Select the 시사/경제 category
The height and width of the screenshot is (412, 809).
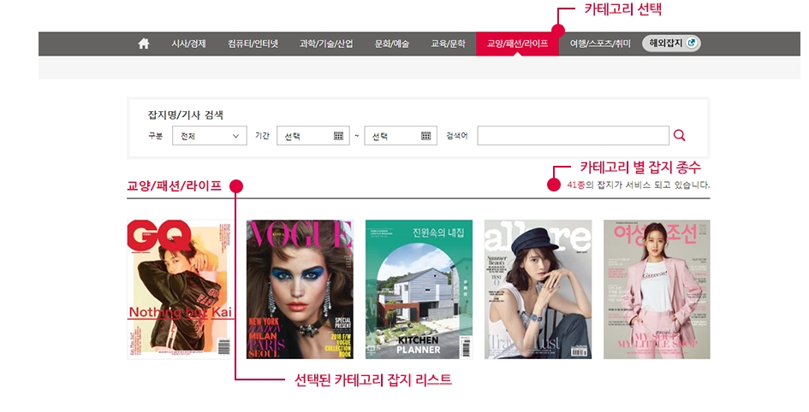[x=189, y=44]
